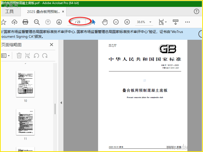Click the page number input field
Image resolution: width=203 pixels, height=152 pixels.
71,22
